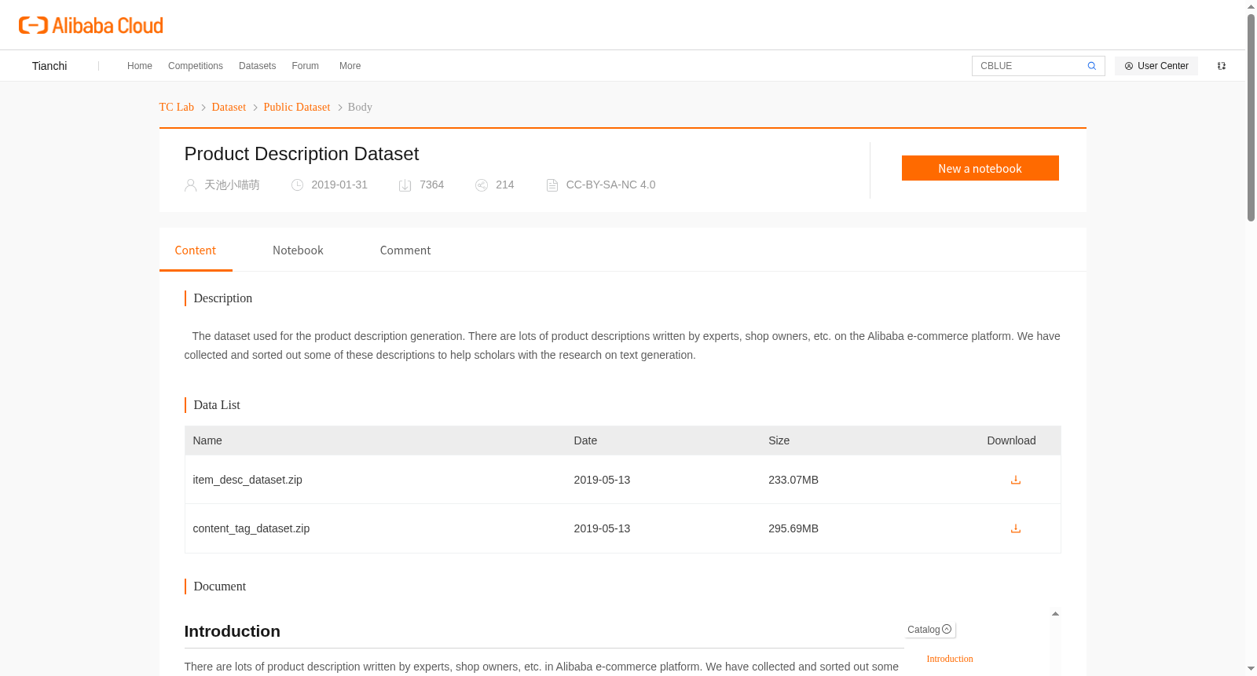Screen dimensions: 1257x676
Task: Click the Data List section heading
Action: [217, 405]
